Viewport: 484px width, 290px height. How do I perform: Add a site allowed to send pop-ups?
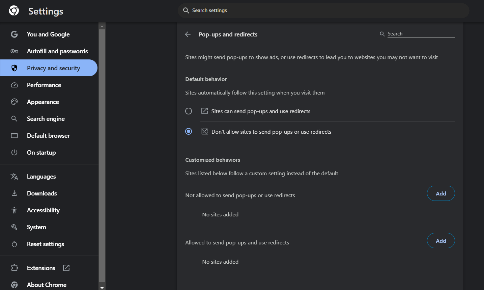(440, 241)
